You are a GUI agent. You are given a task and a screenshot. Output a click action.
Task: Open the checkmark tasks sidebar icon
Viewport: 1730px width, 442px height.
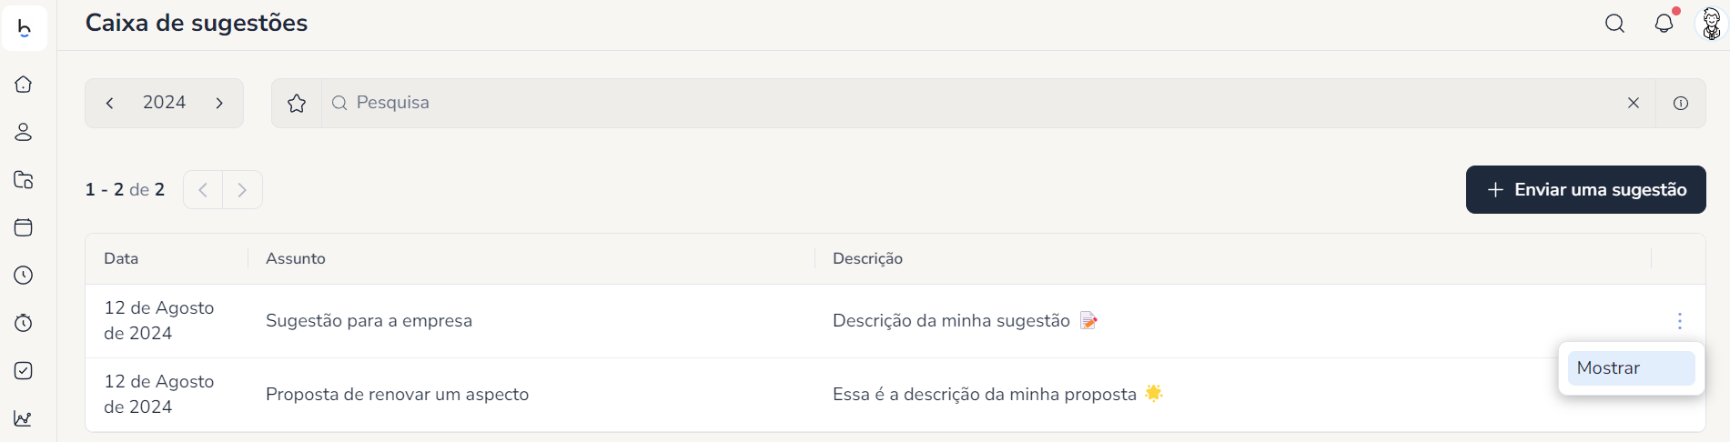click(x=24, y=371)
